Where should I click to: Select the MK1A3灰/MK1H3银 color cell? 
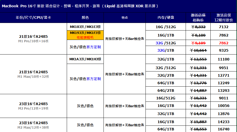tap(85, 59)
